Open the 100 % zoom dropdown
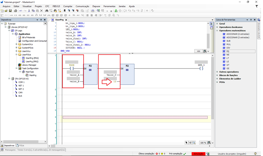This screenshot has width=263, height=156. [212, 143]
